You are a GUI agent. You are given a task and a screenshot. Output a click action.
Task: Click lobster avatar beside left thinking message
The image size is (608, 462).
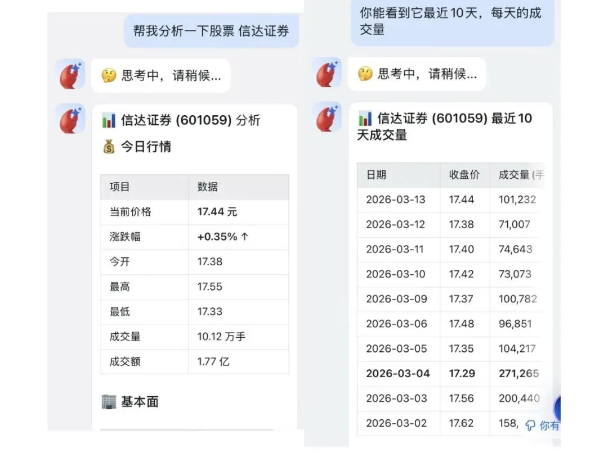70,74
